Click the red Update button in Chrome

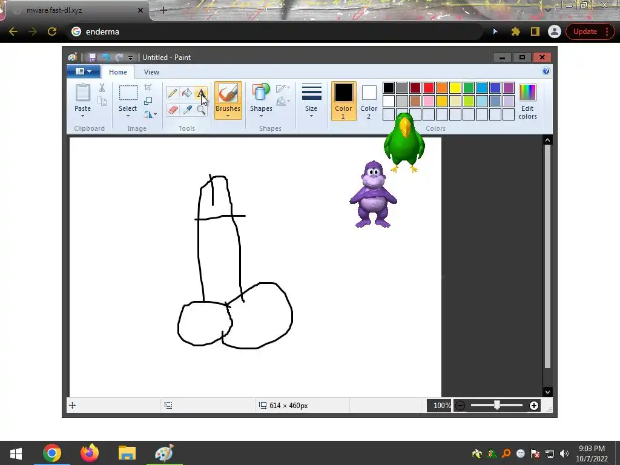click(x=590, y=31)
